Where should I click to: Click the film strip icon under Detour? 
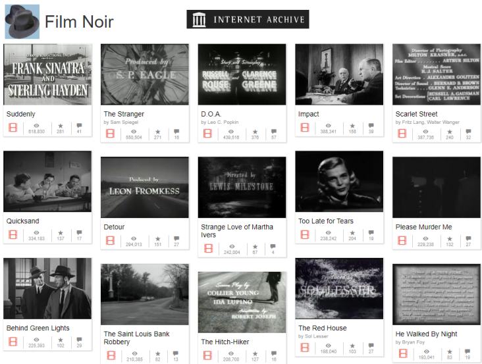point(110,240)
